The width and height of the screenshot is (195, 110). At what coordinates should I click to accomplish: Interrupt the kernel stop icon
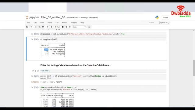click(63, 27)
